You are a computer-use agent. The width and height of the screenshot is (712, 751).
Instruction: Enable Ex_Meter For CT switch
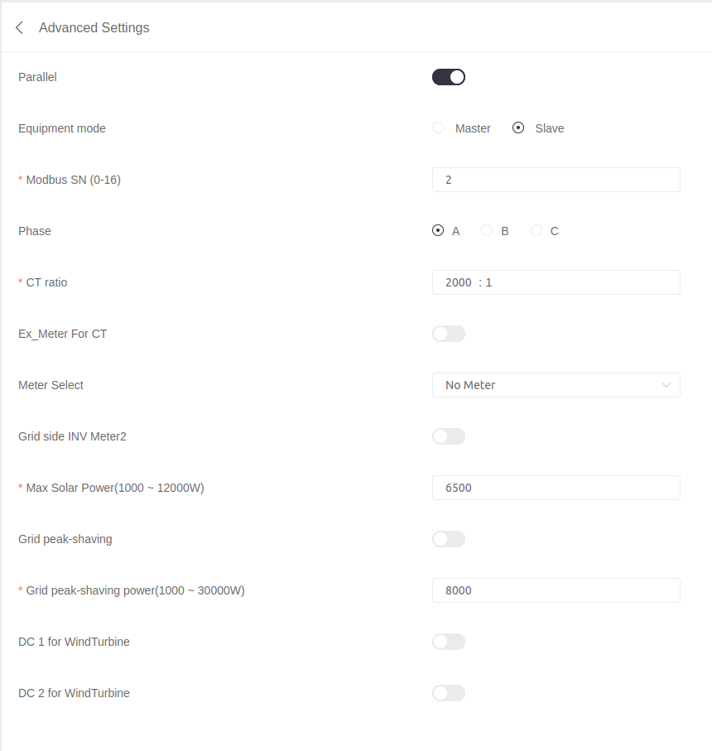(x=449, y=334)
